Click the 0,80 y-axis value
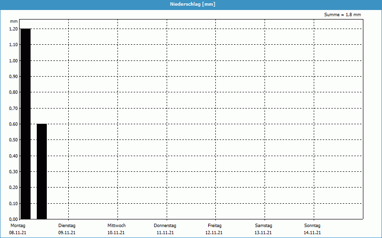The height and width of the screenshot is (238, 382). pos(13,92)
